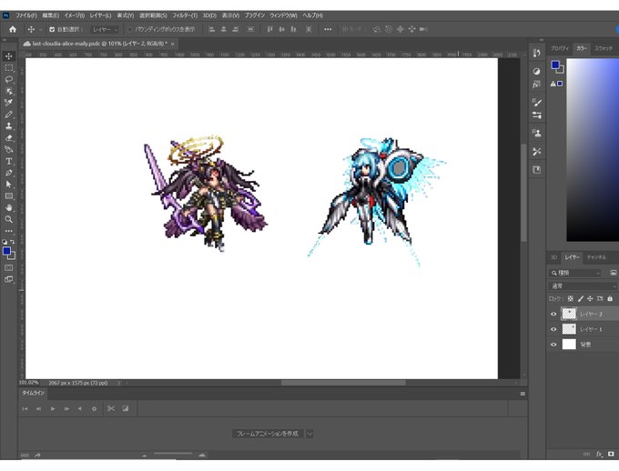Image resolution: width=619 pixels, height=471 pixels.
Task: Switch to the プロパティ tab
Action: [x=560, y=48]
